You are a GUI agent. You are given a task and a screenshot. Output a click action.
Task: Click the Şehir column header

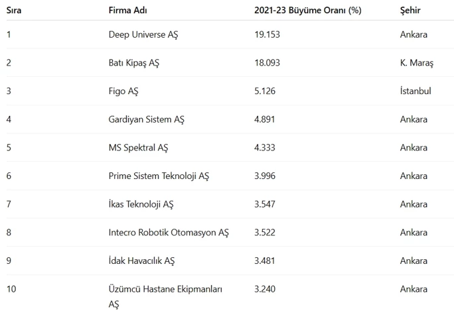coord(410,11)
